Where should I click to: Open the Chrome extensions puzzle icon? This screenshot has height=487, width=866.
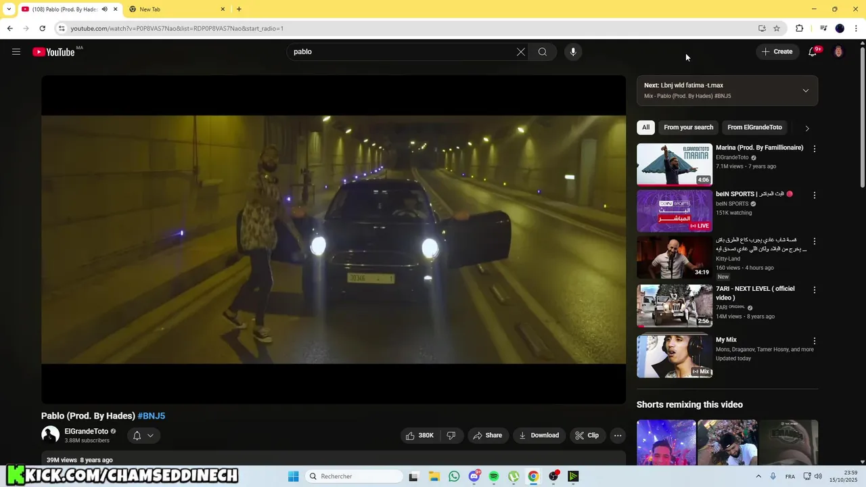[799, 28]
